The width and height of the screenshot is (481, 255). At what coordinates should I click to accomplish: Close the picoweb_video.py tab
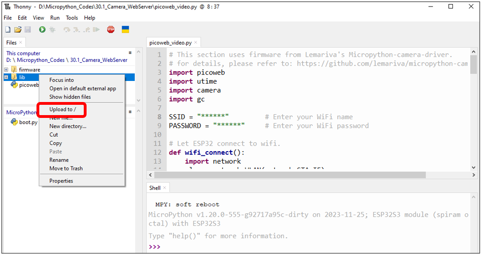pyautogui.click(x=196, y=43)
